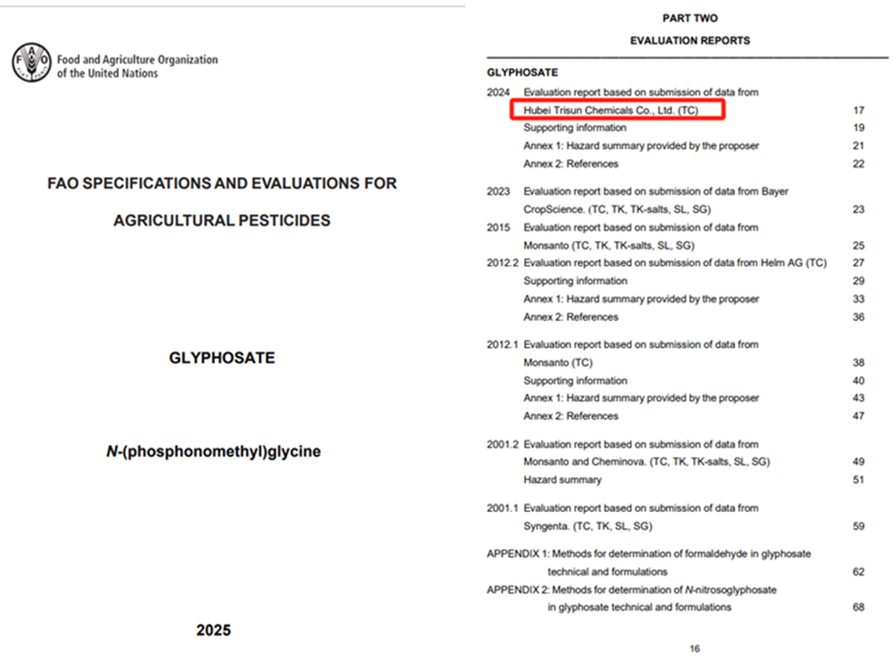Open APPENDIX 1 formaldehyde determination methods entry

648,563
